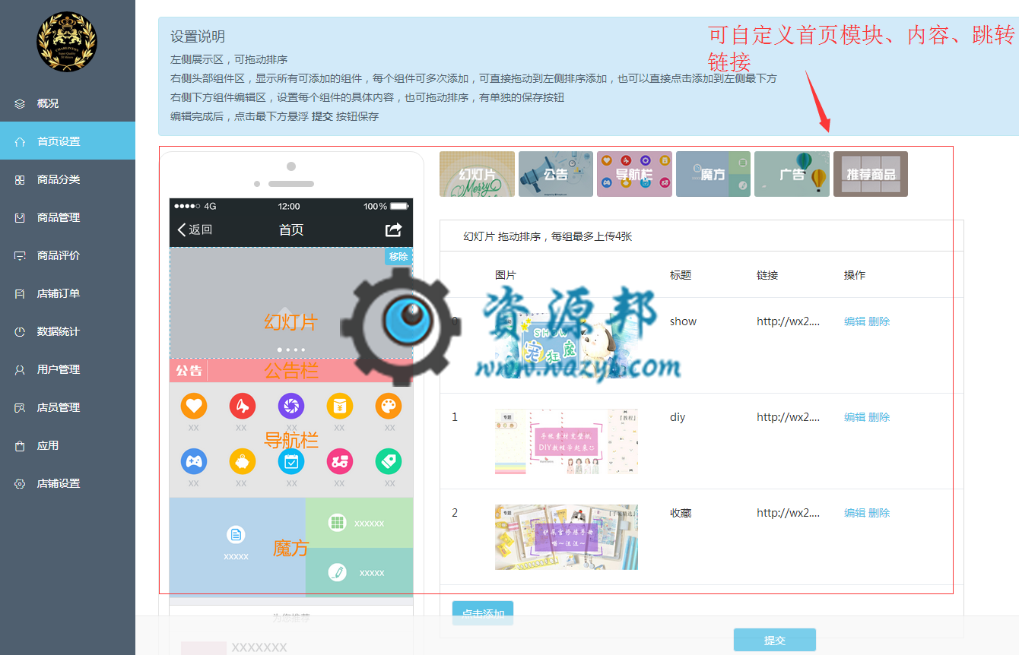
Task: Click 删除 for the diy row
Action: click(879, 417)
